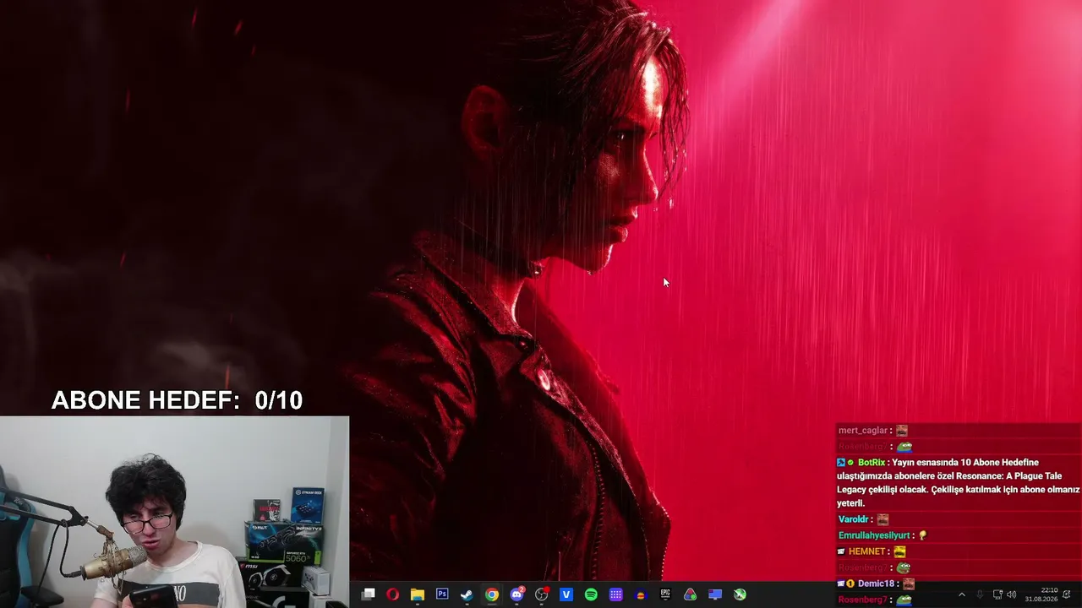Show hidden system tray icons
This screenshot has height=608, width=1082.
pos(961,594)
